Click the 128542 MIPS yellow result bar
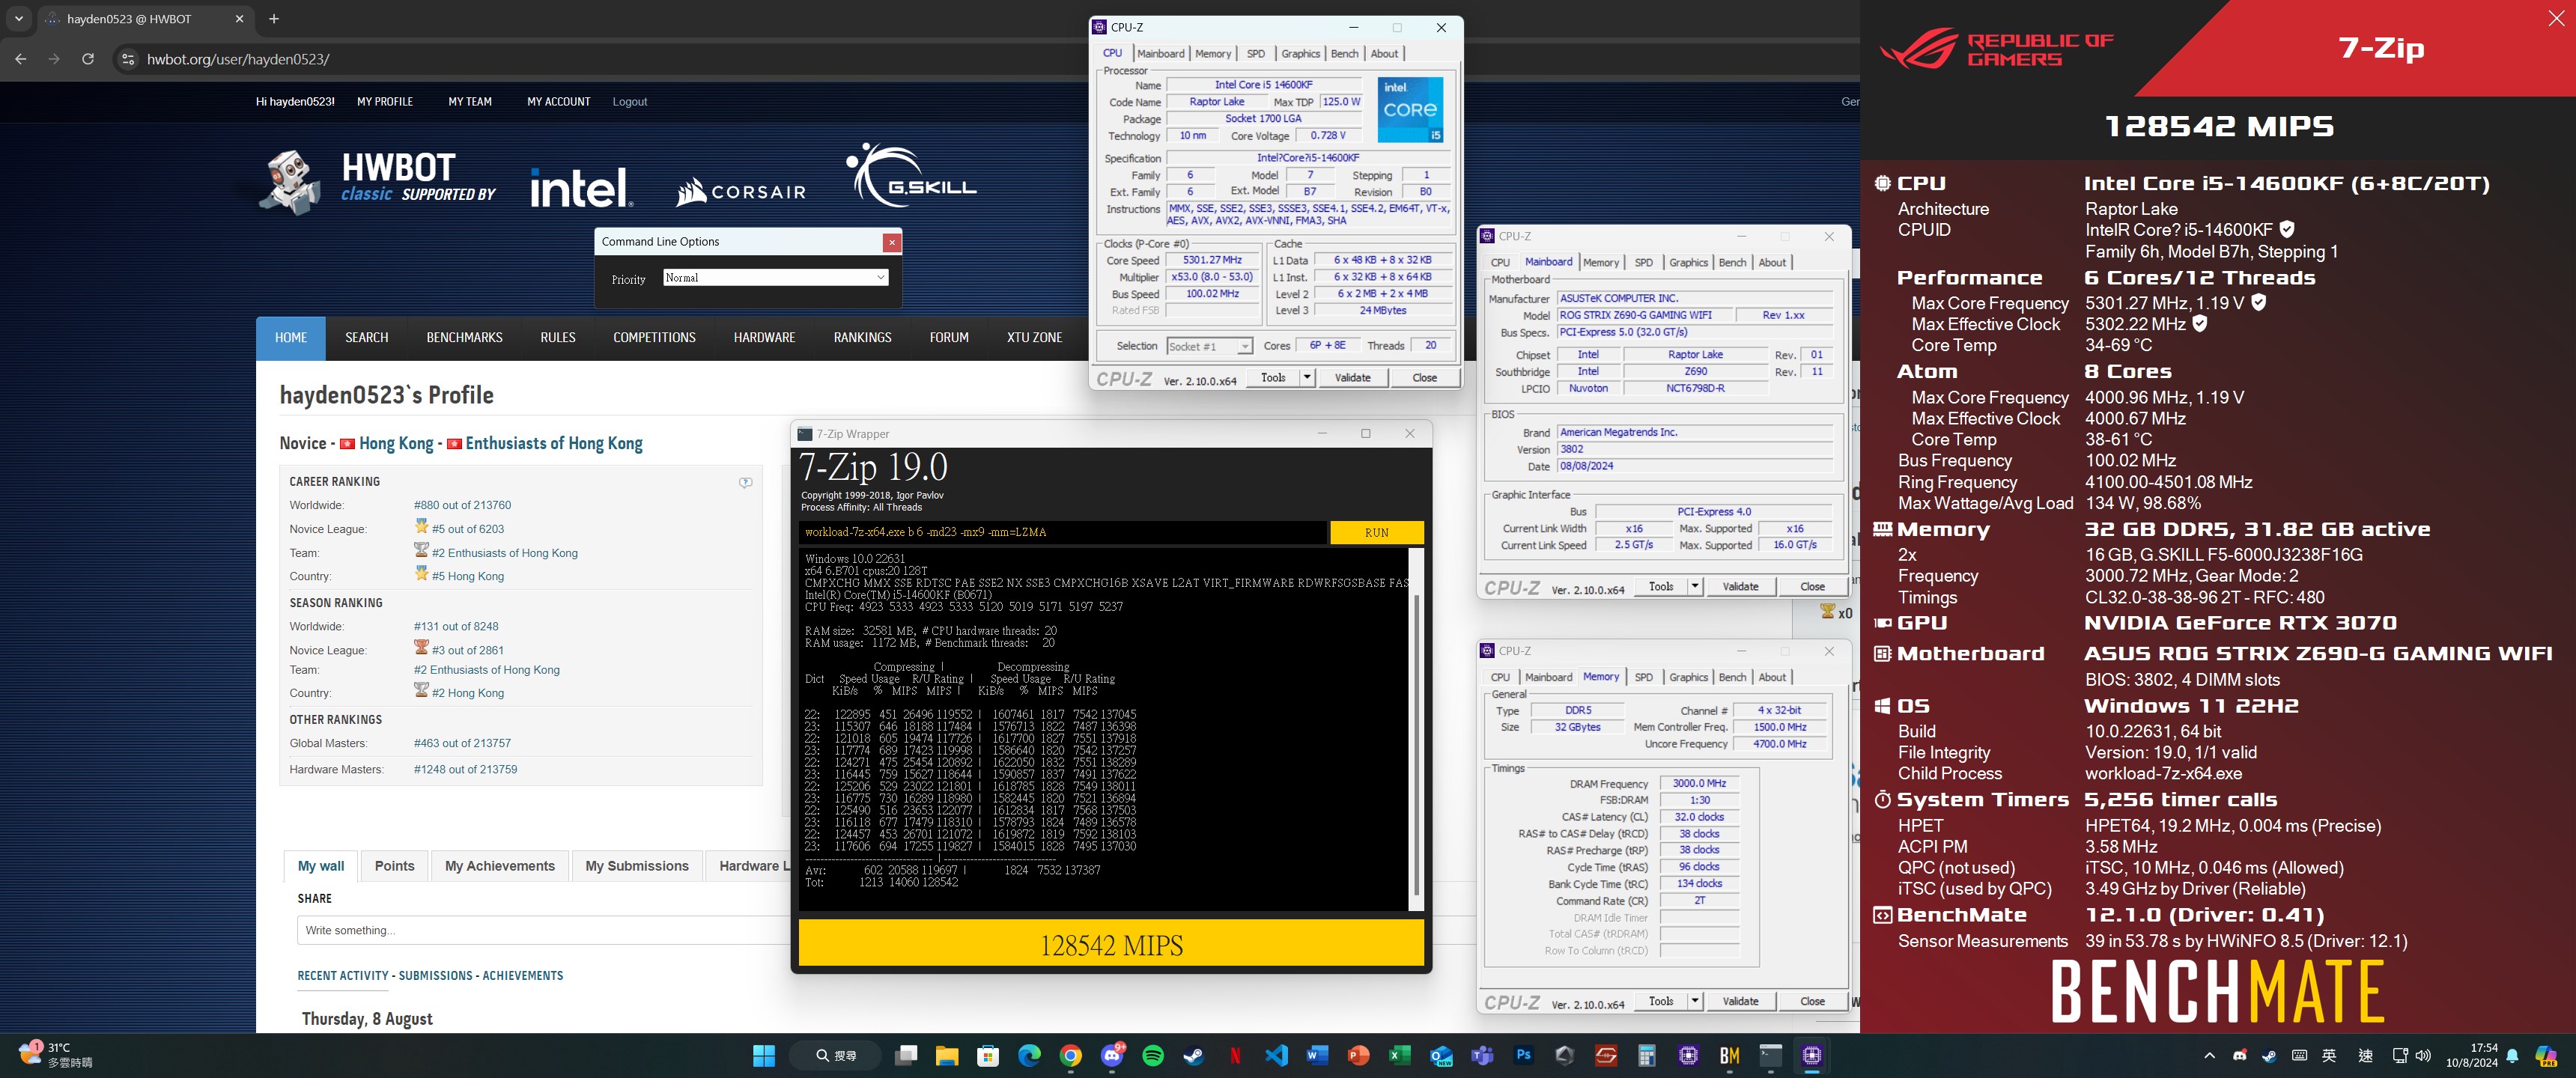Viewport: 2576px width, 1078px height. click(x=1111, y=944)
